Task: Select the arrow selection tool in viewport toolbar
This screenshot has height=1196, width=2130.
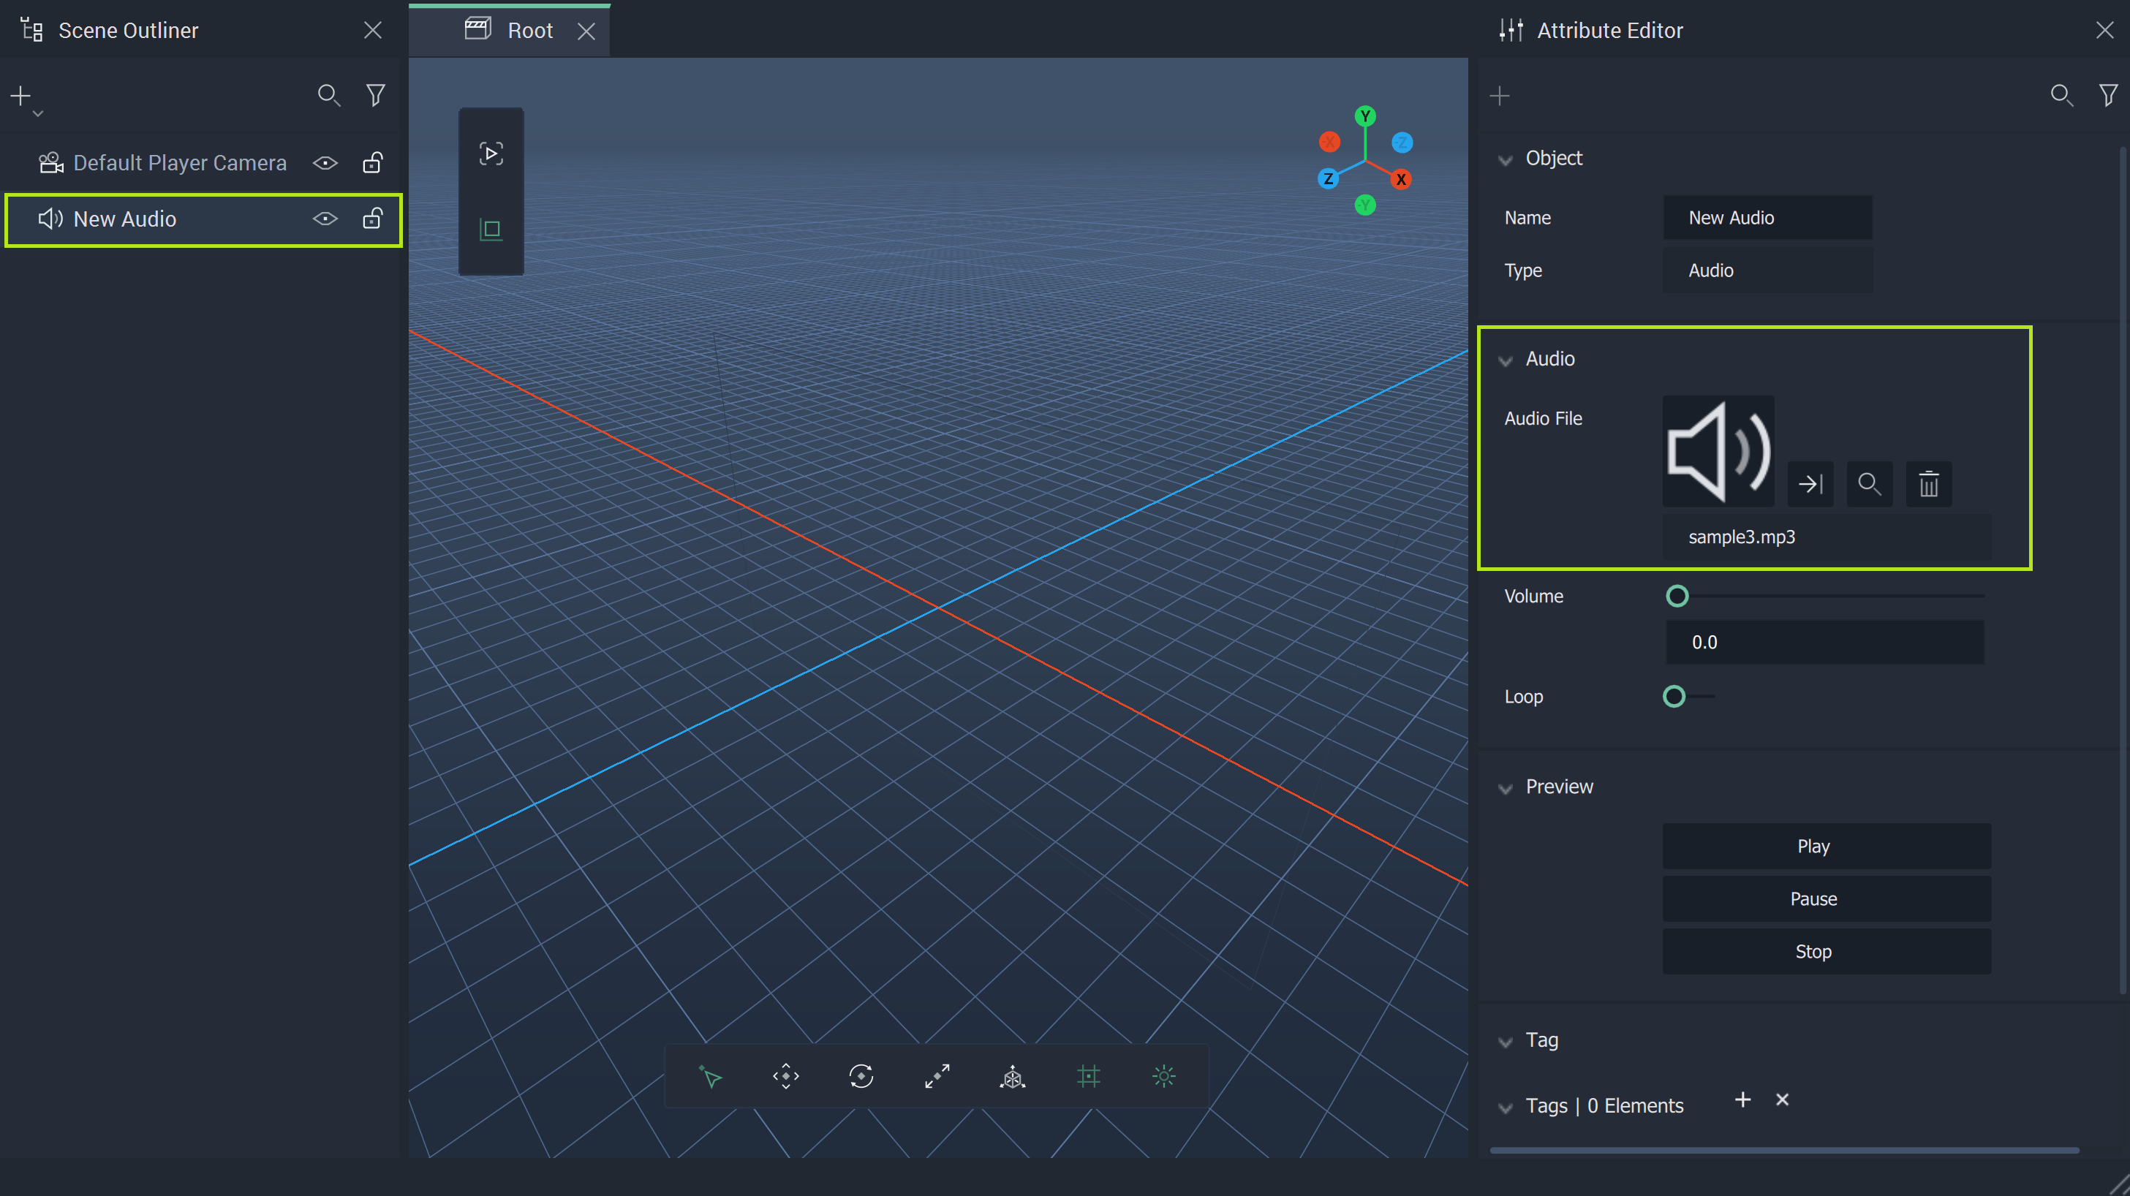Action: 710,1076
